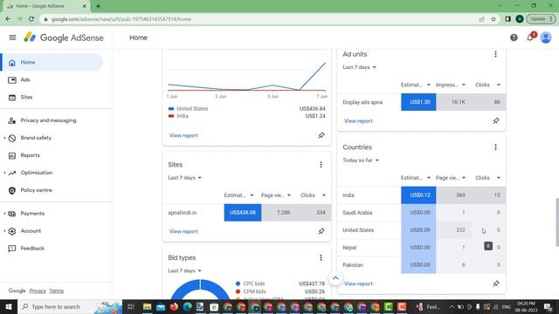Go to Home in sidebar

tap(52, 62)
